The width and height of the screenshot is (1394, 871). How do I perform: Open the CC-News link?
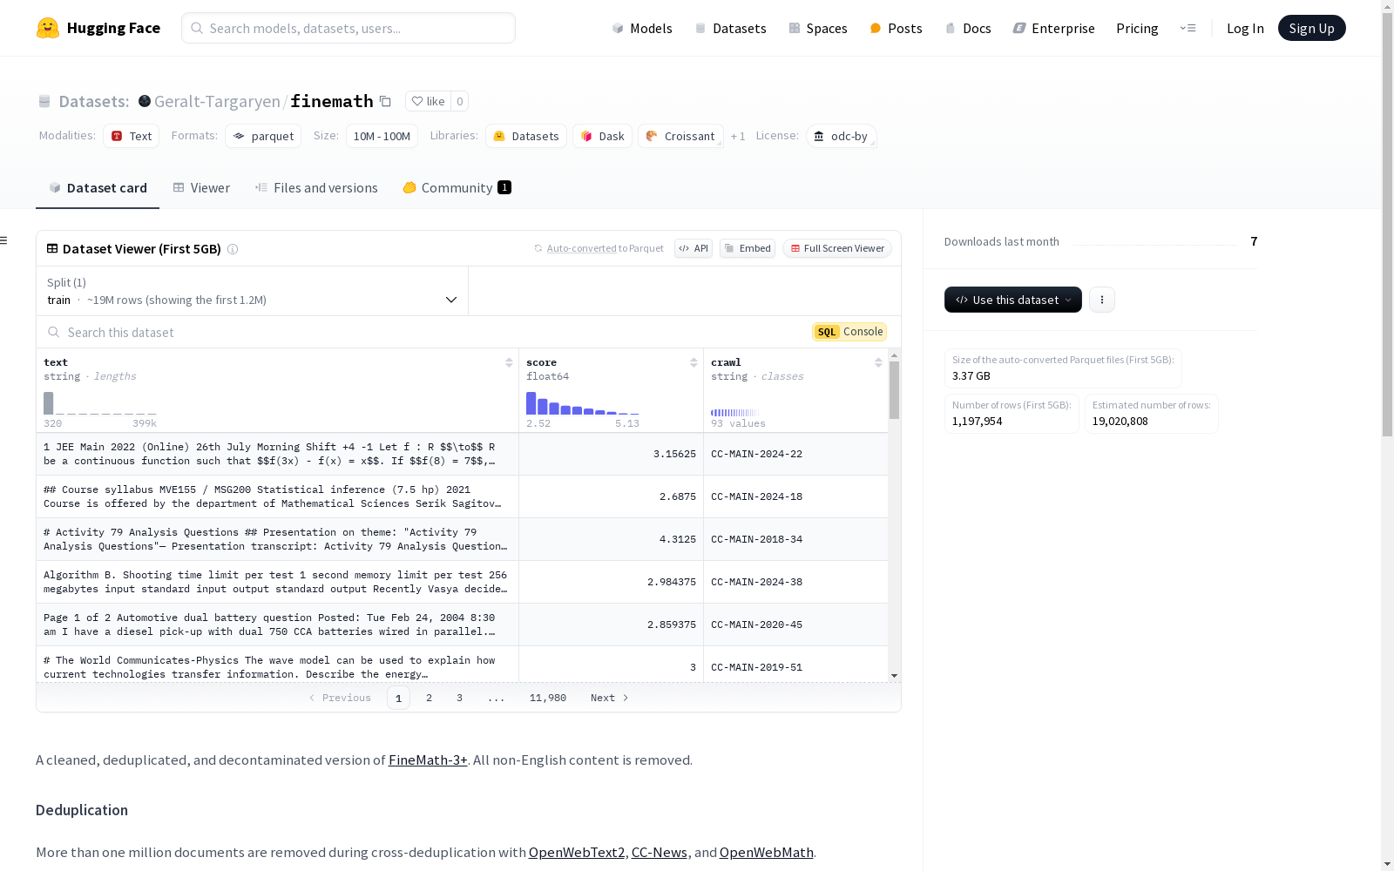coord(660,852)
